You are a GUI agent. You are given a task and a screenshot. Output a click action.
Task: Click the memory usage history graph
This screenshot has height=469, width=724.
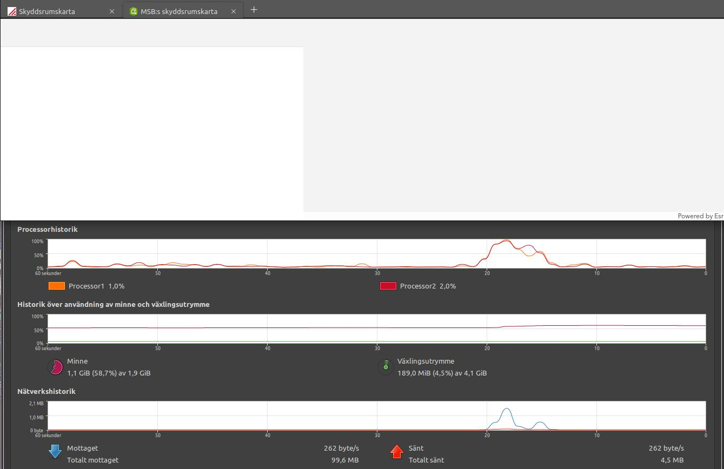click(376, 328)
